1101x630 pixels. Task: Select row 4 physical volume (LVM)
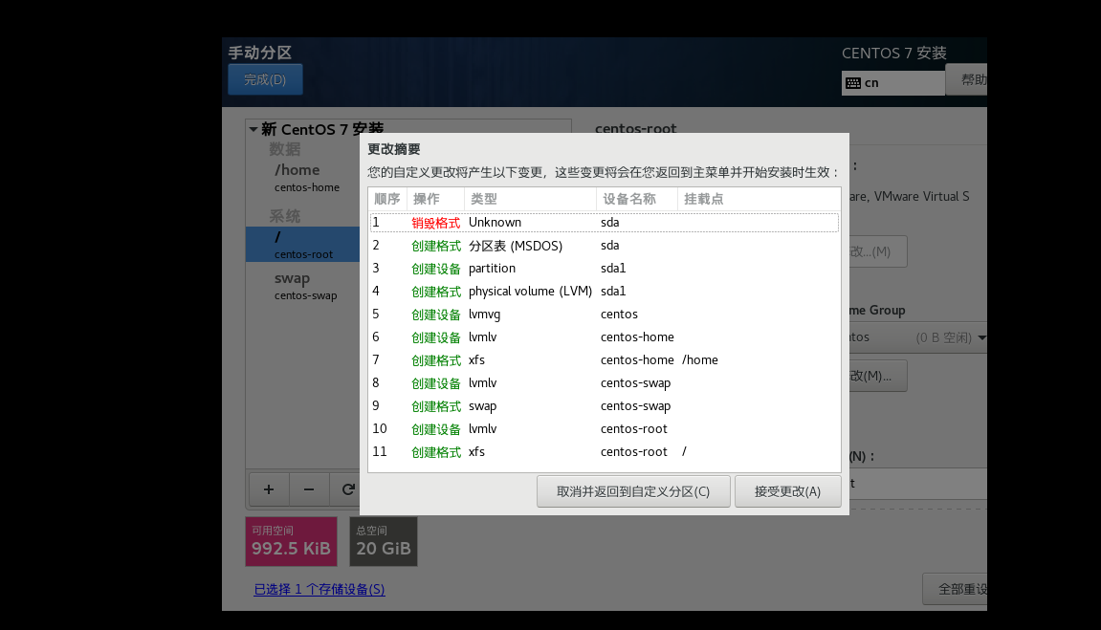[604, 292]
